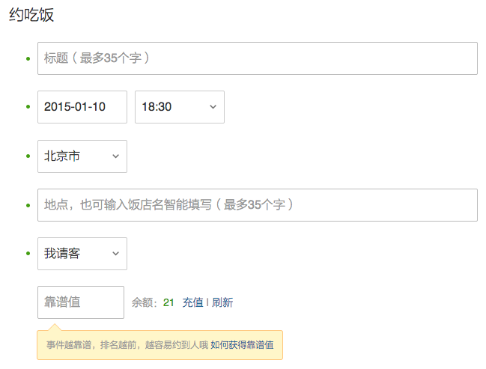Click the 约吃饭 page heading
Image resolution: width=486 pixels, height=369 pixels.
pos(31,15)
